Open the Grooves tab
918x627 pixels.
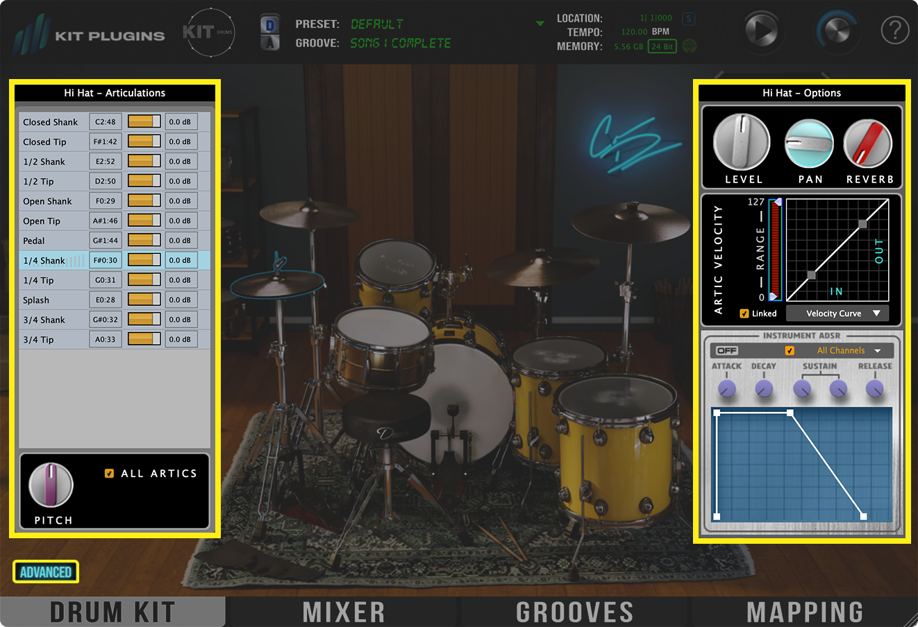574,612
